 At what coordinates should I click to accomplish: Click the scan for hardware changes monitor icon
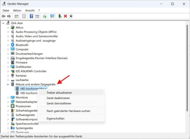[x=52, y=16]
